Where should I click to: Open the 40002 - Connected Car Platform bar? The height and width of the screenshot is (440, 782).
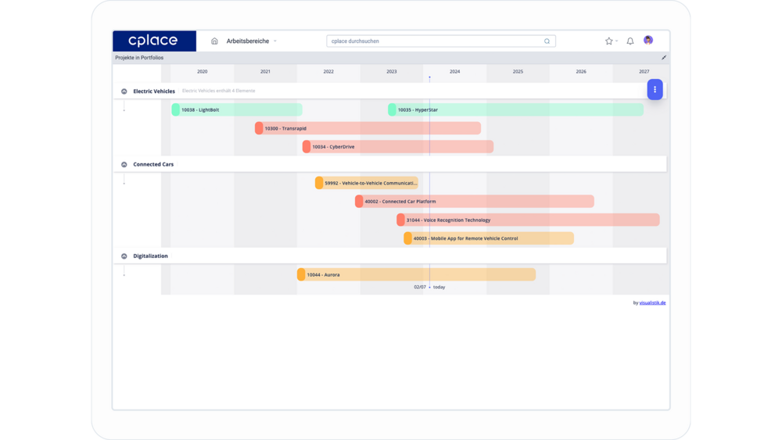pos(474,202)
